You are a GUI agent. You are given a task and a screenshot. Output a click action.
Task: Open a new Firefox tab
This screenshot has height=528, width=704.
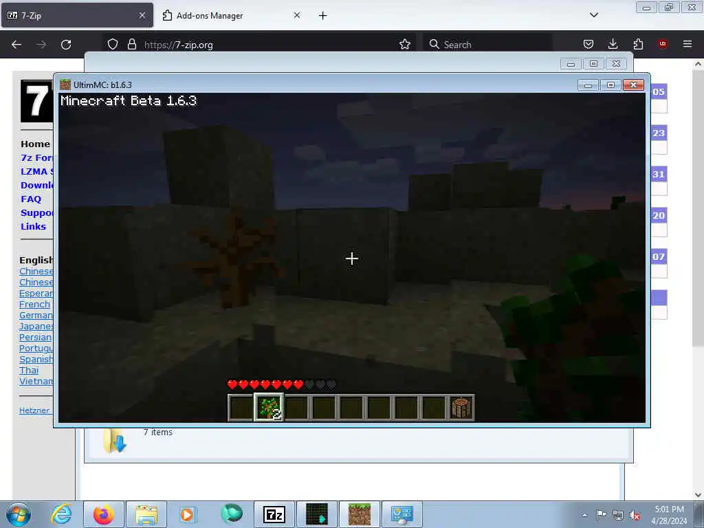323,16
